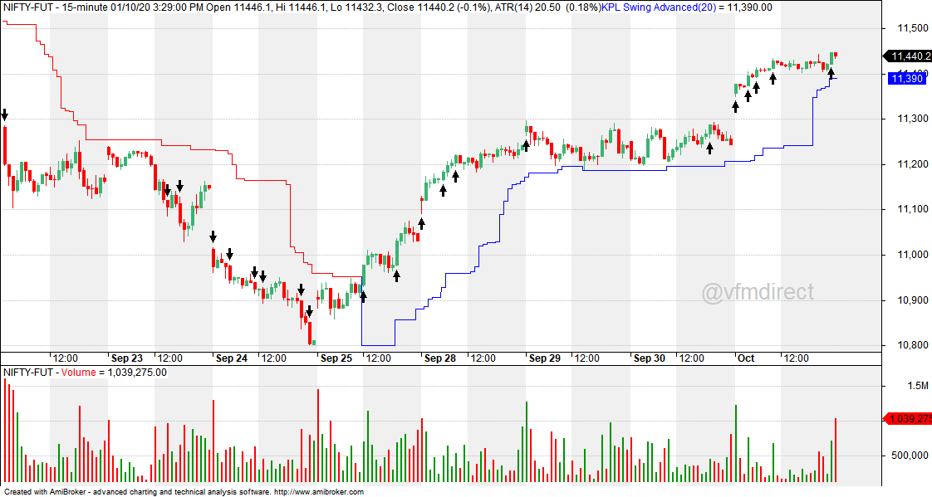The height and width of the screenshot is (497, 932).
Task: Click the blue 11,390 indicator value tag
Action: [906, 78]
